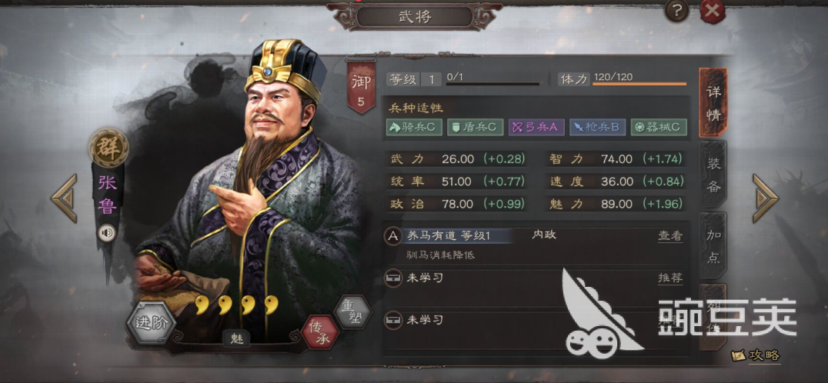This screenshot has height=383, width=828.
Task: Select the 骑兵C cavalry troop badge
Action: pos(414,127)
